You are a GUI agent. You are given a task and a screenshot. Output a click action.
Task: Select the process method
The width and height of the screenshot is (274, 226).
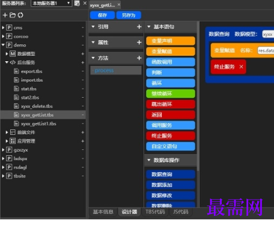[116, 70]
